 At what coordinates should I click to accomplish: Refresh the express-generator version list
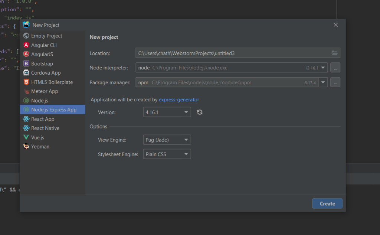[x=200, y=112]
